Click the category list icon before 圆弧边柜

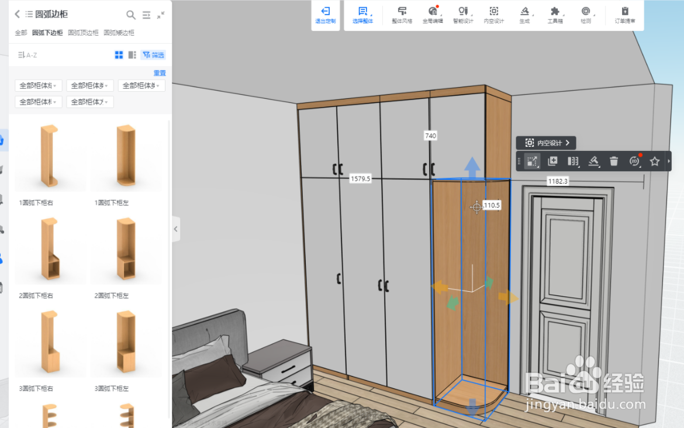(29, 14)
